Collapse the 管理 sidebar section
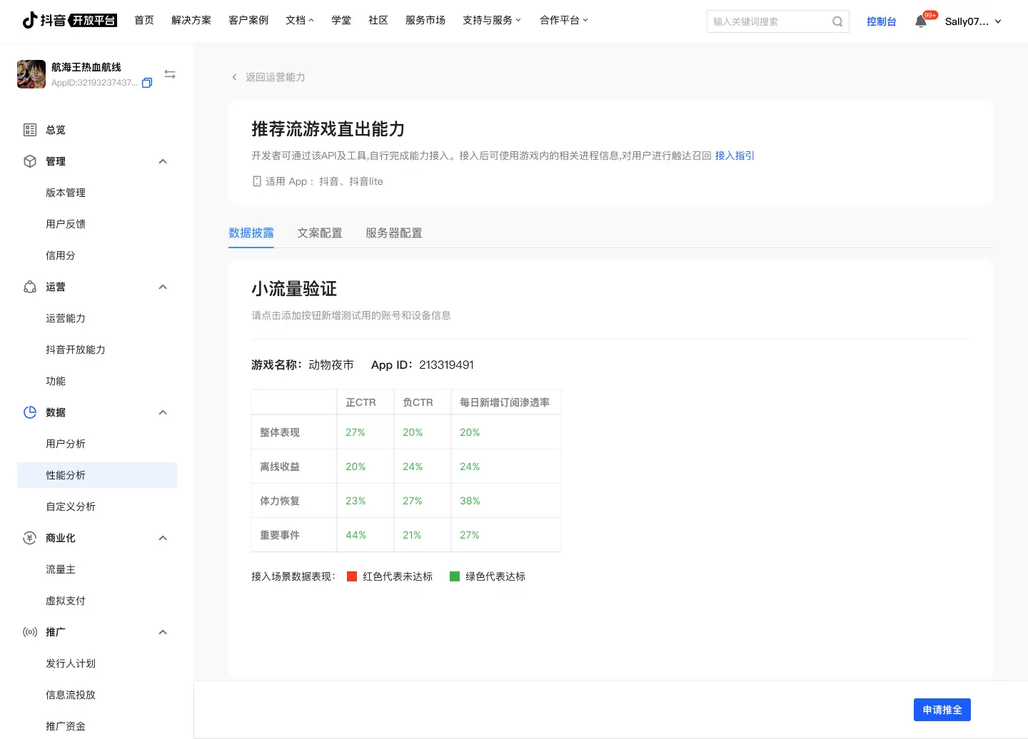The image size is (1028, 739). click(x=163, y=161)
